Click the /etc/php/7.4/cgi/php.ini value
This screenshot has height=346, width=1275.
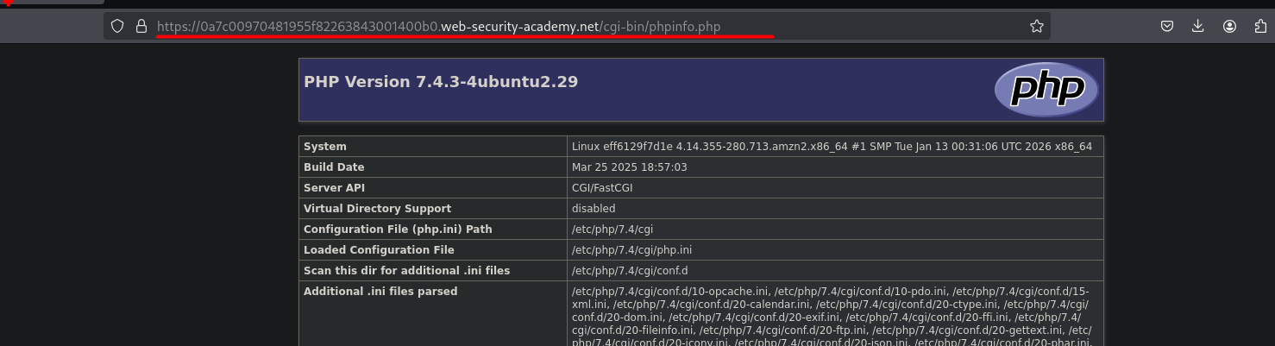tap(631, 250)
